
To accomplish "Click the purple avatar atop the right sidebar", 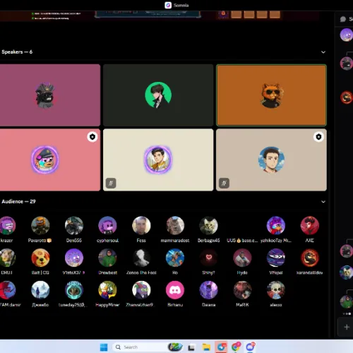I will click(346, 35).
